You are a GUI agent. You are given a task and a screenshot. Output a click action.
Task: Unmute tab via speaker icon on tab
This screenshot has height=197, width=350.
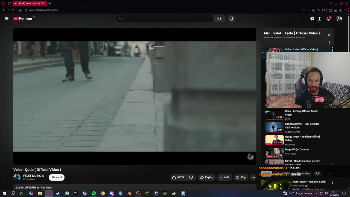tap(20, 3)
